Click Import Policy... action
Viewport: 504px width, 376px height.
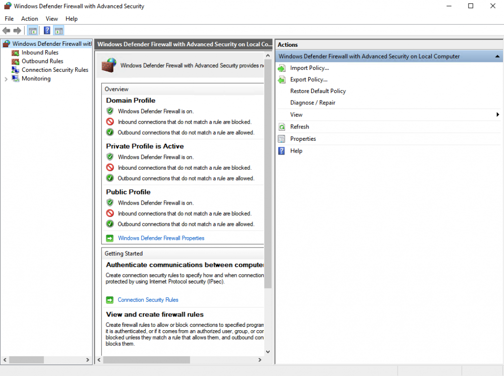click(x=310, y=68)
